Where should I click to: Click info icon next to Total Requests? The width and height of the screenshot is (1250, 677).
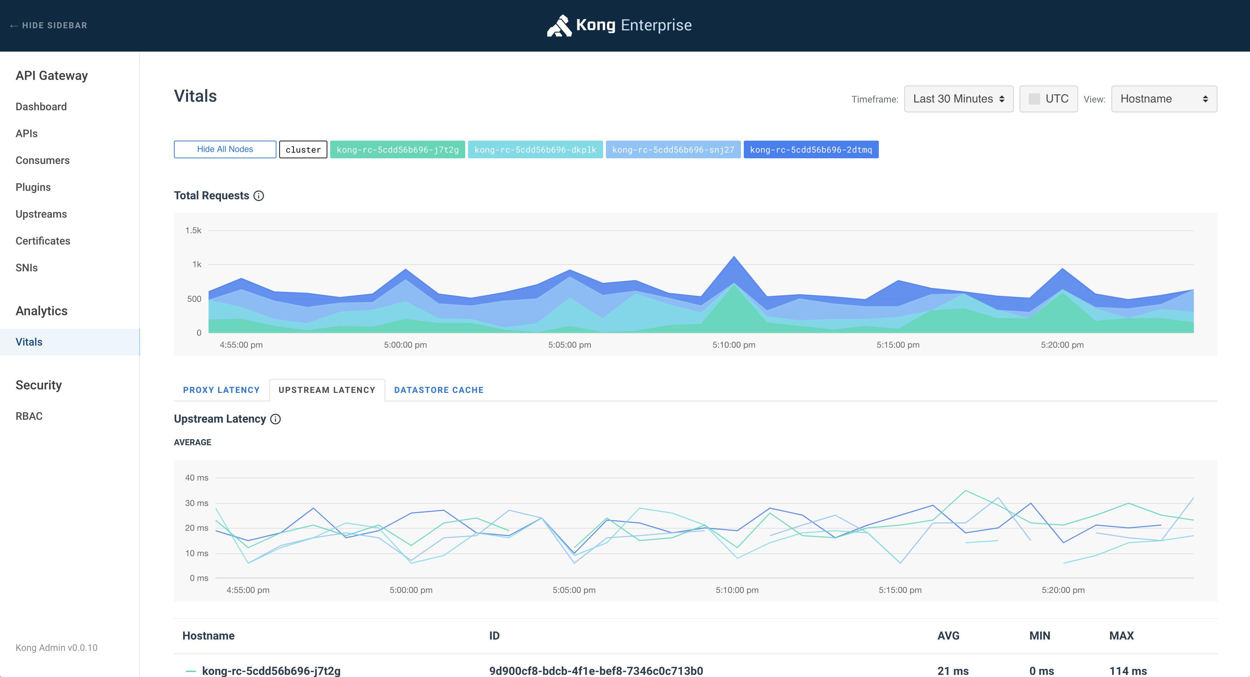point(259,195)
